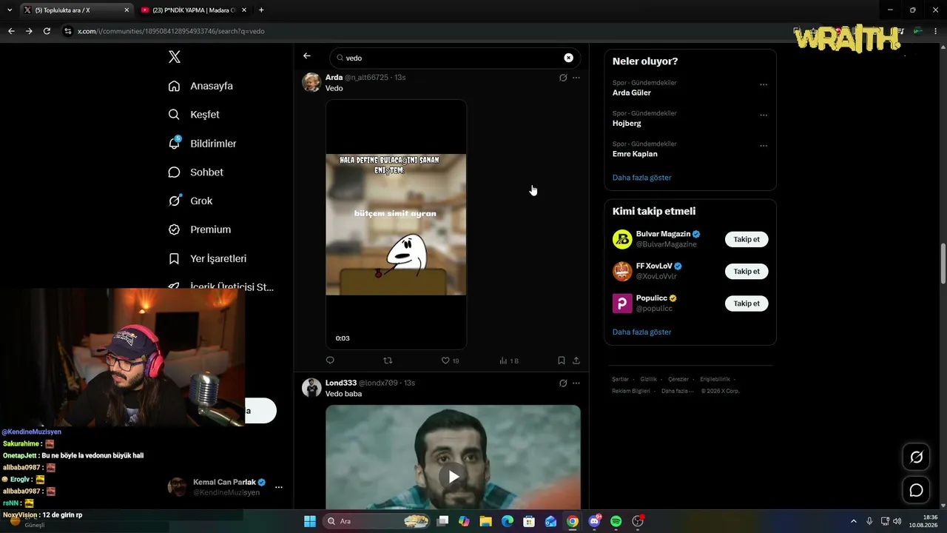The width and height of the screenshot is (947, 533).
Task: Play Arda's video about 'bütçem simit ayran'
Action: pos(396,224)
